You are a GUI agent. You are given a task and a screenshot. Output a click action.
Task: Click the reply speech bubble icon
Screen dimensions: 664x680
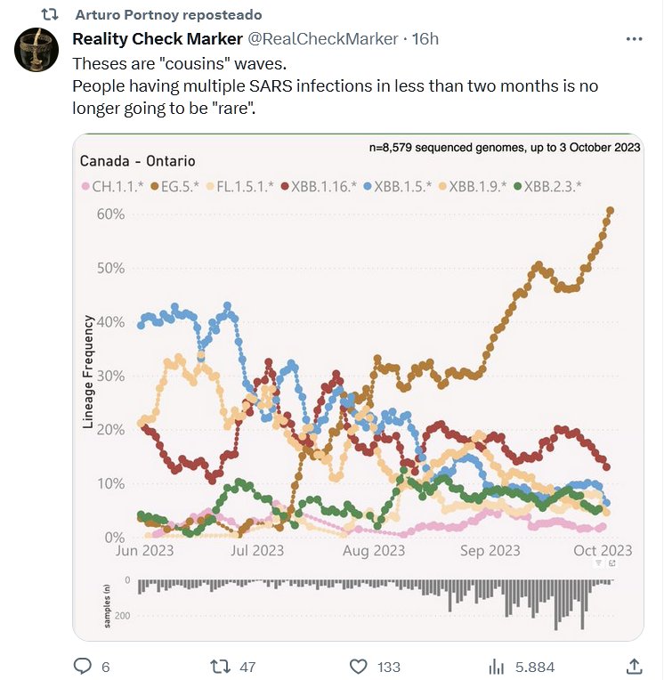click(x=83, y=666)
